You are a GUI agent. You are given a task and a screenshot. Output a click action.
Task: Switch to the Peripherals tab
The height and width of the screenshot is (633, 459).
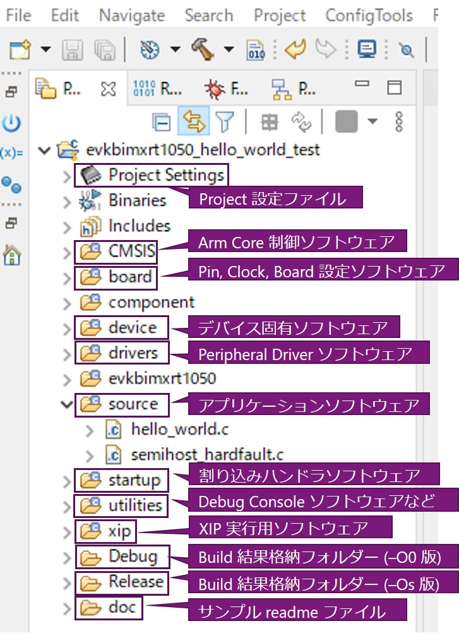(x=294, y=89)
